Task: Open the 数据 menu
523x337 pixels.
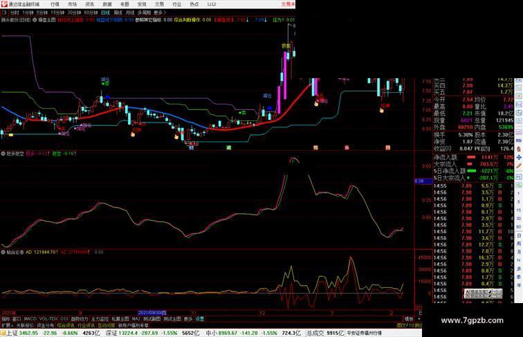Action: pos(107,4)
